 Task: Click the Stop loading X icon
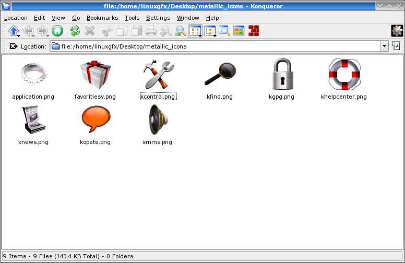point(90,31)
